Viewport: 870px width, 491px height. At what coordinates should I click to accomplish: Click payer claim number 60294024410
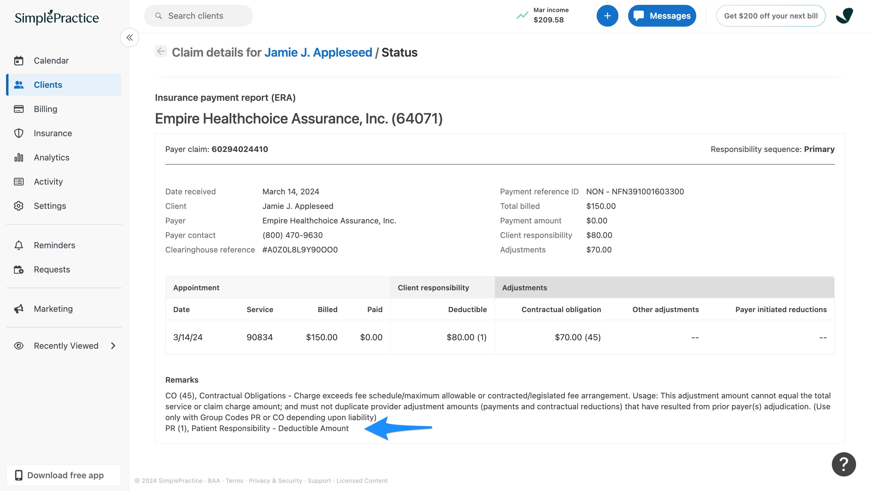pos(240,149)
